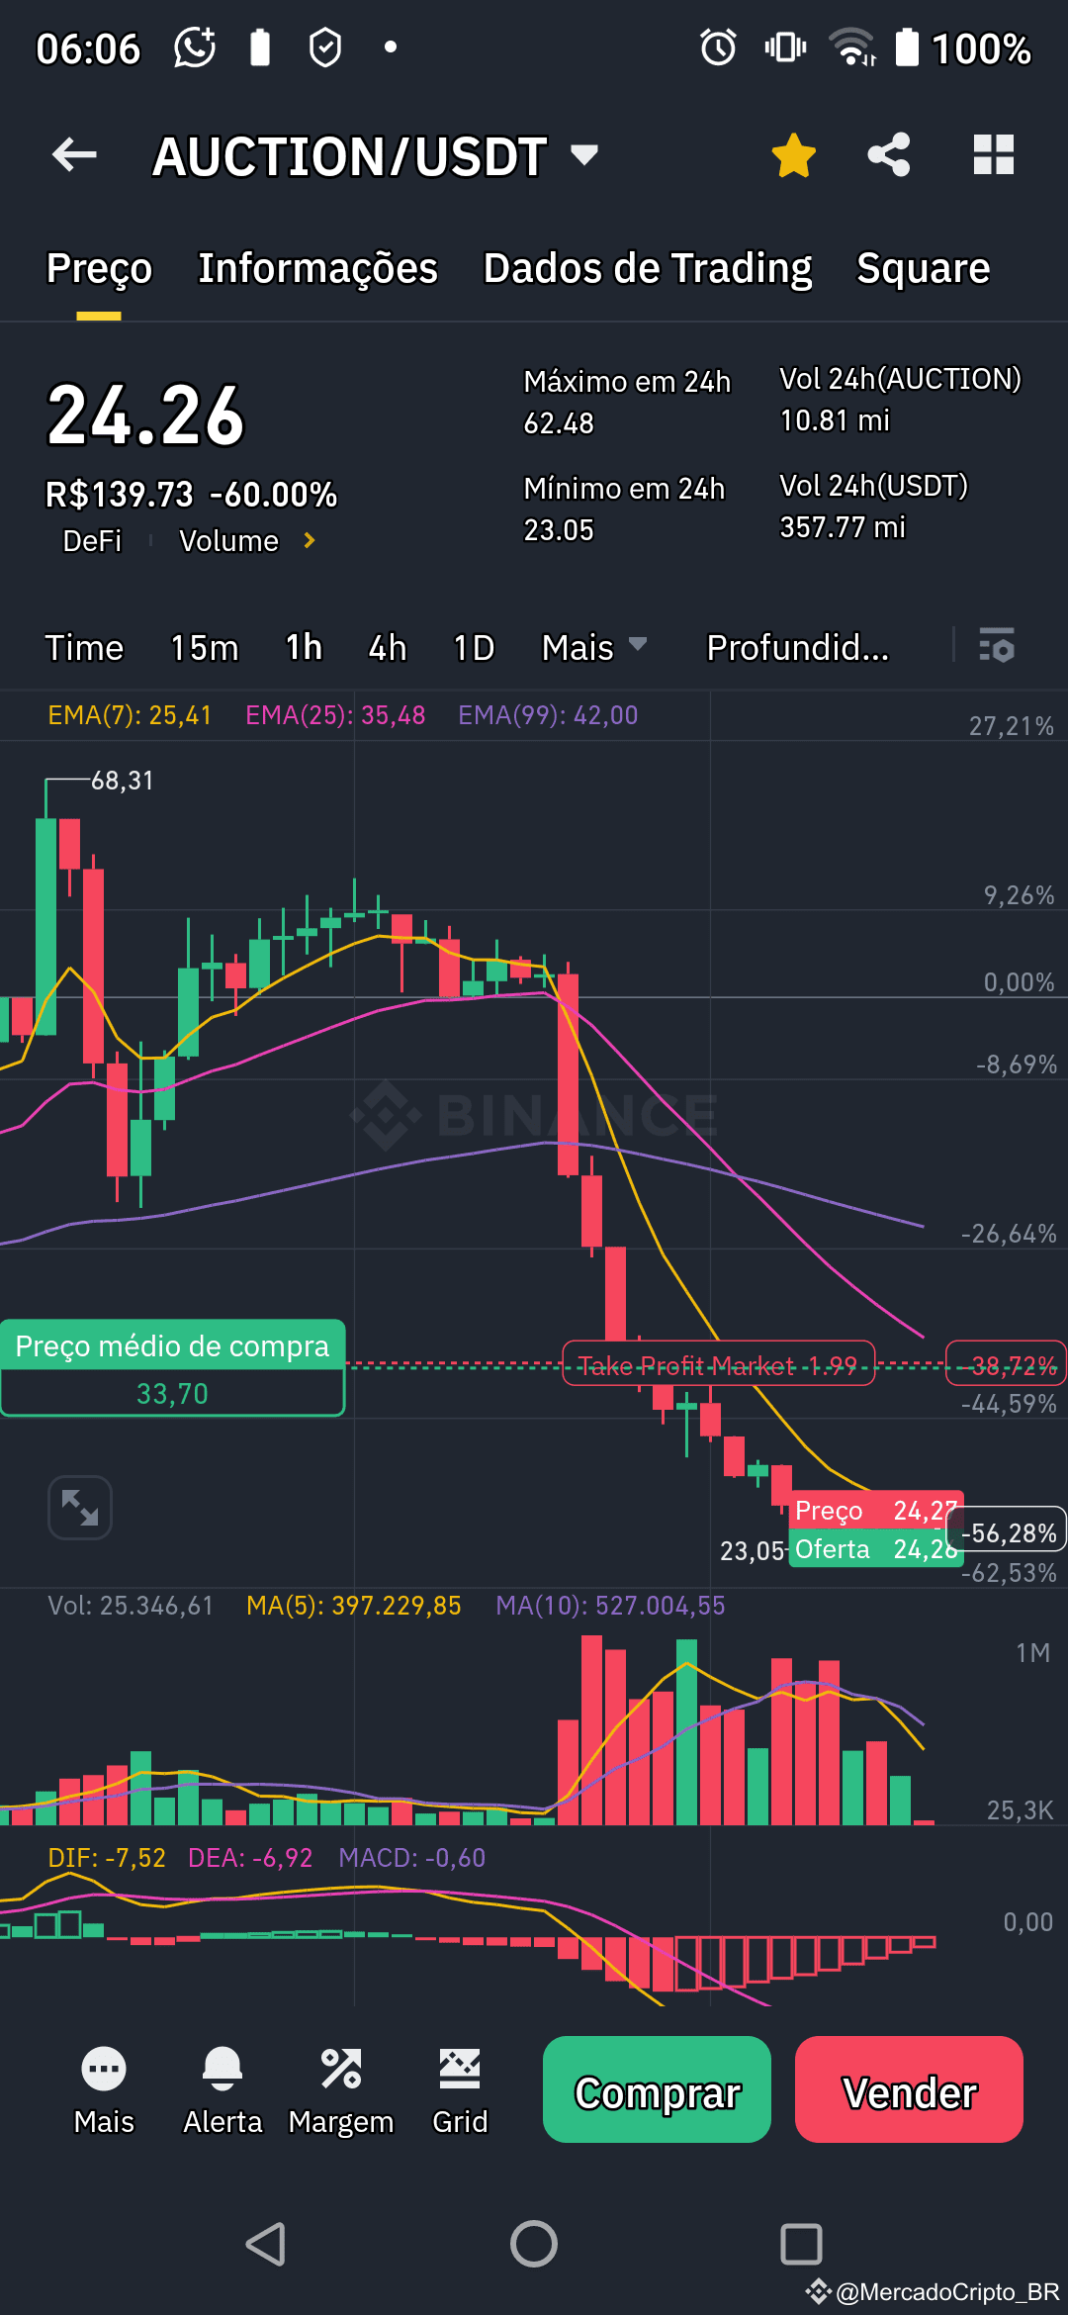Tap the red Vender button
Image resolution: width=1068 pixels, height=2315 pixels.
[x=909, y=2089]
